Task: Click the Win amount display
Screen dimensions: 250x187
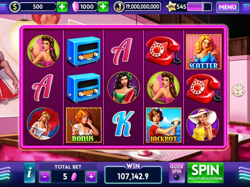Action: [133, 175]
